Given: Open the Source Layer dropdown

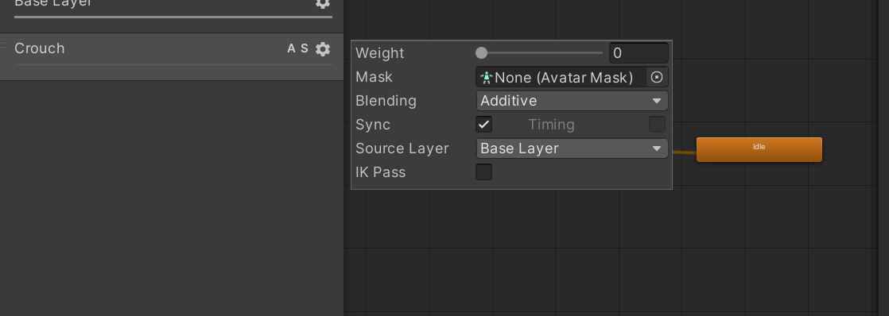Looking at the screenshot, I should click(x=572, y=148).
